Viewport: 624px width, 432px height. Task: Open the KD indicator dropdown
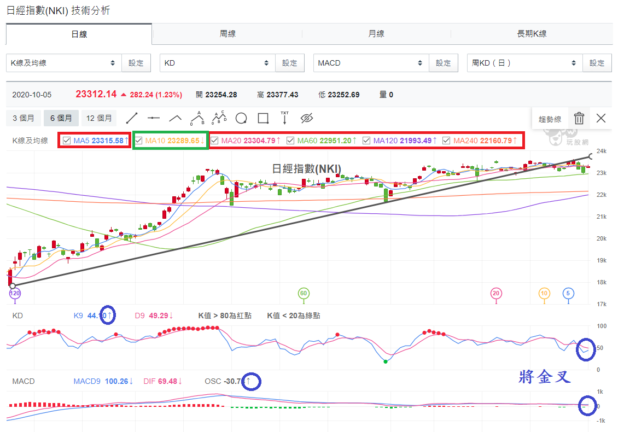point(217,63)
